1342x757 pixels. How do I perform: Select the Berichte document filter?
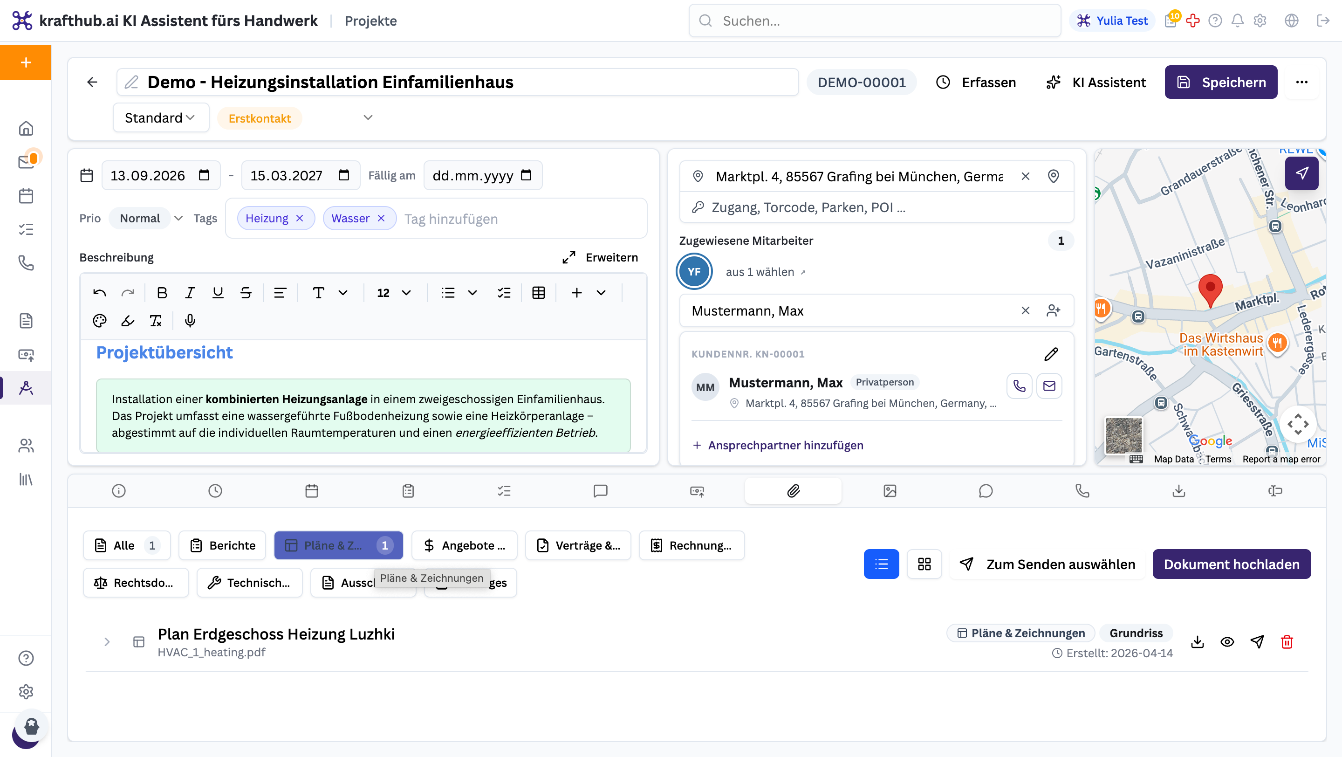[x=222, y=545]
